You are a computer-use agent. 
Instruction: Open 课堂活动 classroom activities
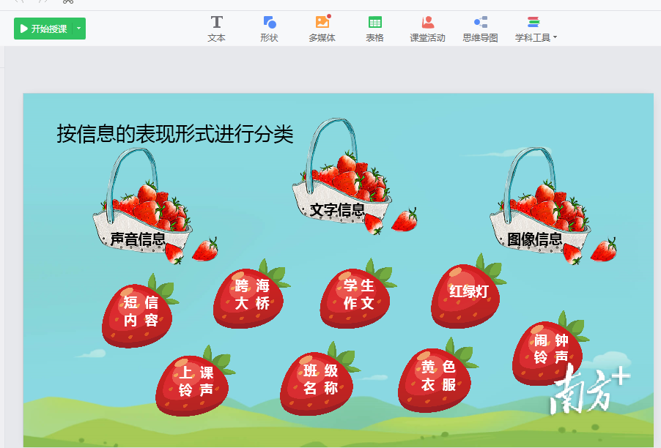pos(427,29)
